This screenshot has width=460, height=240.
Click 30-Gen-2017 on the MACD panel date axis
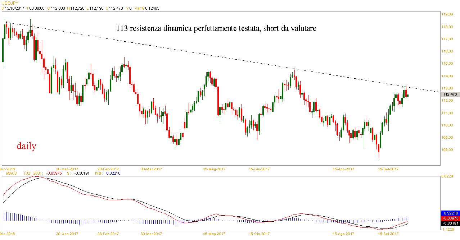[67, 234]
